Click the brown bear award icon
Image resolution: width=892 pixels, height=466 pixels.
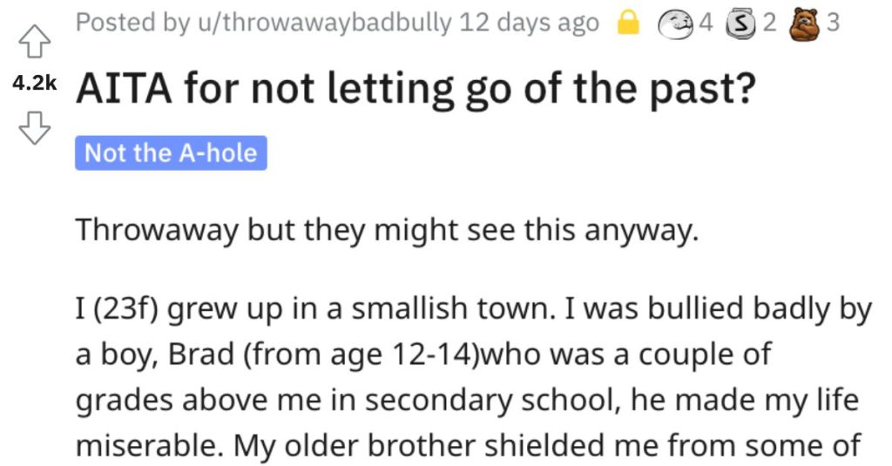803,25
